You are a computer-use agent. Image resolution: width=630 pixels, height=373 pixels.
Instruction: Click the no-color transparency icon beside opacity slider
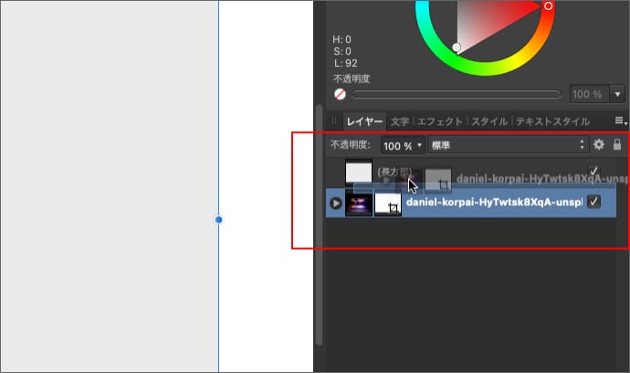(x=340, y=94)
